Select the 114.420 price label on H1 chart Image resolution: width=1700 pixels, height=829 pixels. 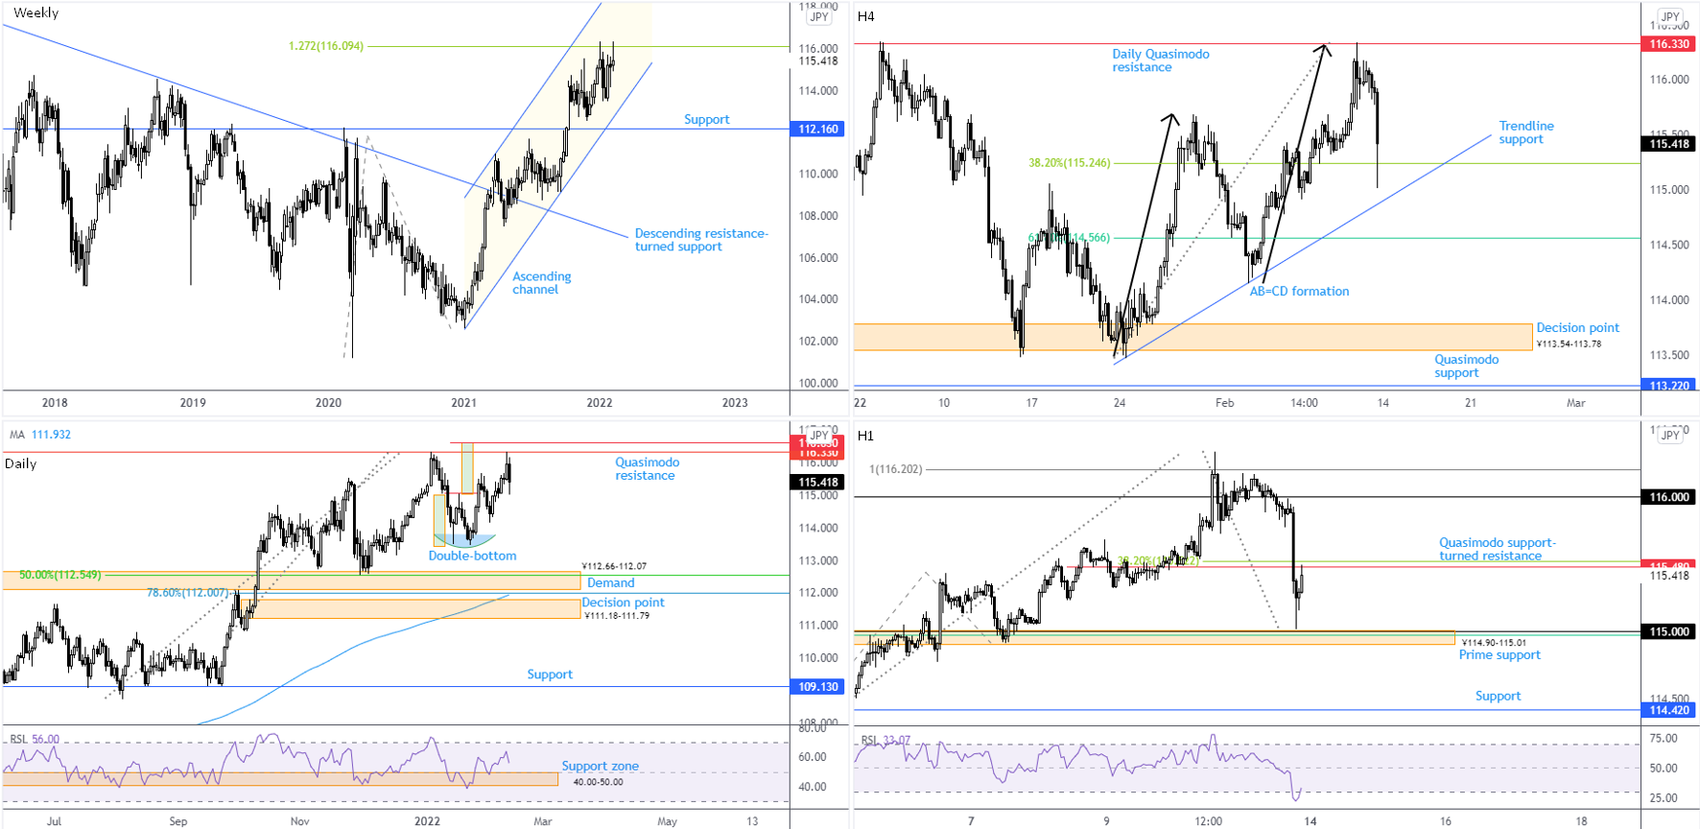pos(1669,710)
